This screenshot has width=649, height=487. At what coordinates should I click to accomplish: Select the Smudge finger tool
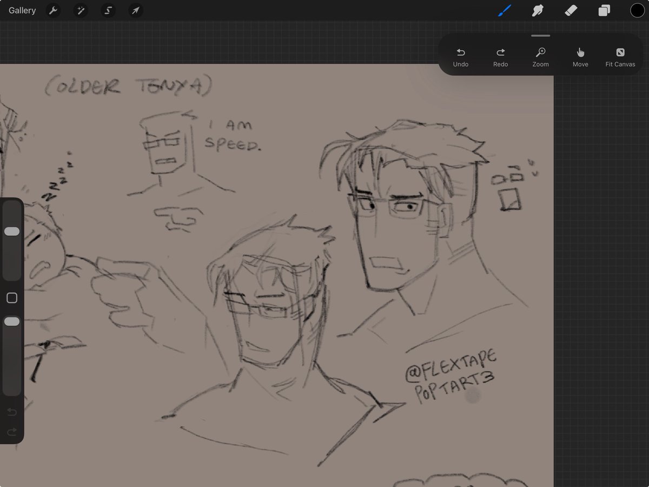[538, 10]
